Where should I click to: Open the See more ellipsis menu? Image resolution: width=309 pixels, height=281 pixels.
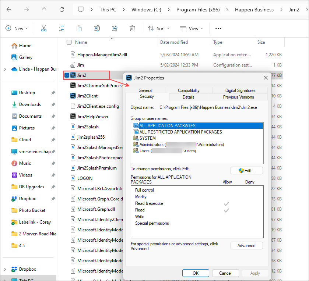(218, 28)
